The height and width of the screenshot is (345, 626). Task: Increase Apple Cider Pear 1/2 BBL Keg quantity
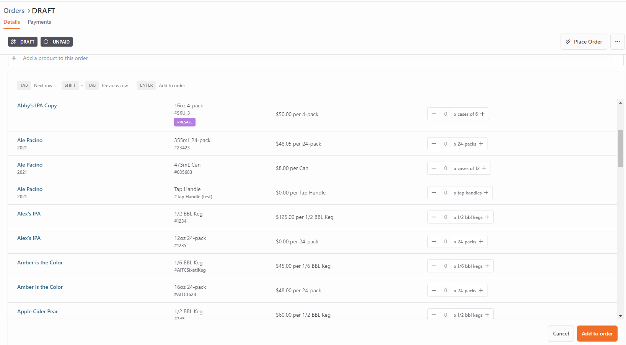(x=487, y=315)
